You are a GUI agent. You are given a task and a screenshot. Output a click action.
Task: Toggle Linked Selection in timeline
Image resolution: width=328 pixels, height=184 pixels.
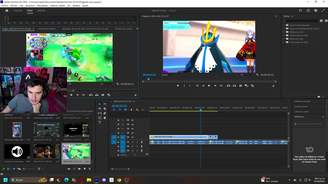click(x=126, y=110)
